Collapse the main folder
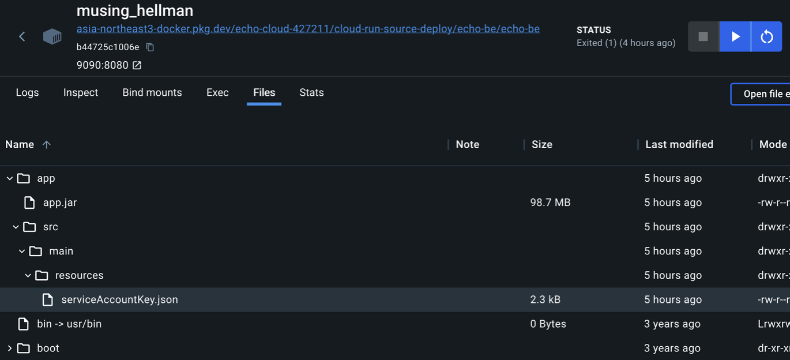The width and height of the screenshot is (790, 360). click(x=22, y=251)
